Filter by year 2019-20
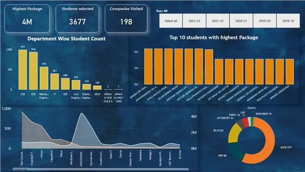Image resolution: width=305 pixels, height=172 pixels. click(x=264, y=21)
